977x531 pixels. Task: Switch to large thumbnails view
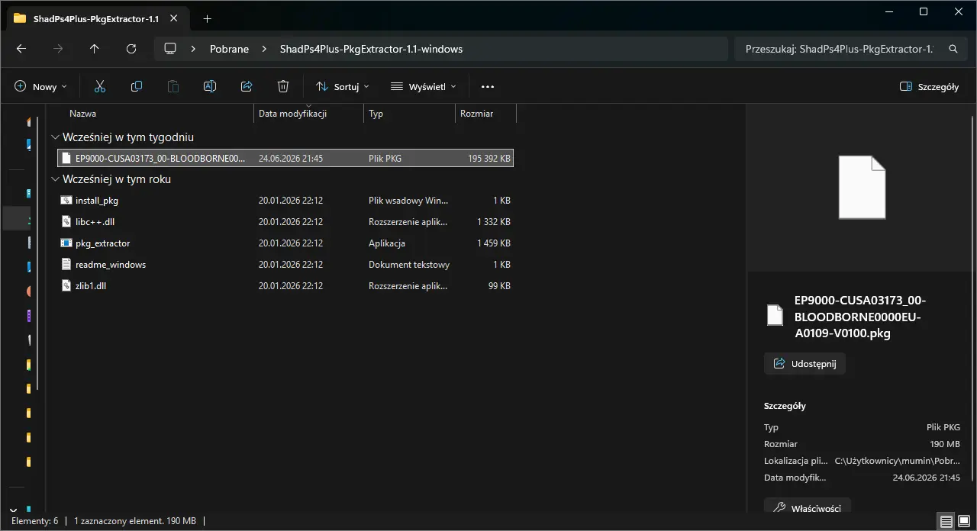pyautogui.click(x=964, y=521)
